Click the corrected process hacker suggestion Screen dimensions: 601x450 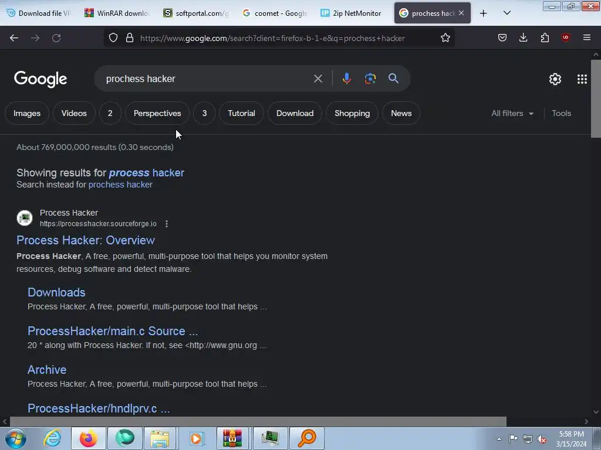pos(146,173)
